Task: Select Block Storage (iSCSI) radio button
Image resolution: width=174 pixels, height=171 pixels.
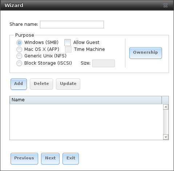Action: (19, 63)
